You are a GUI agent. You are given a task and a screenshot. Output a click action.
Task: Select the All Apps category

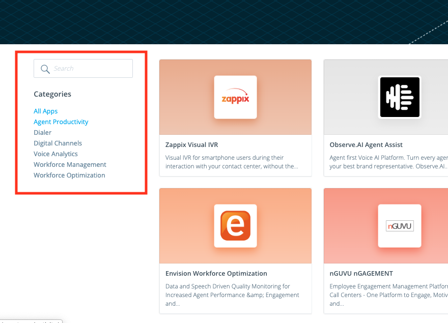click(x=45, y=111)
